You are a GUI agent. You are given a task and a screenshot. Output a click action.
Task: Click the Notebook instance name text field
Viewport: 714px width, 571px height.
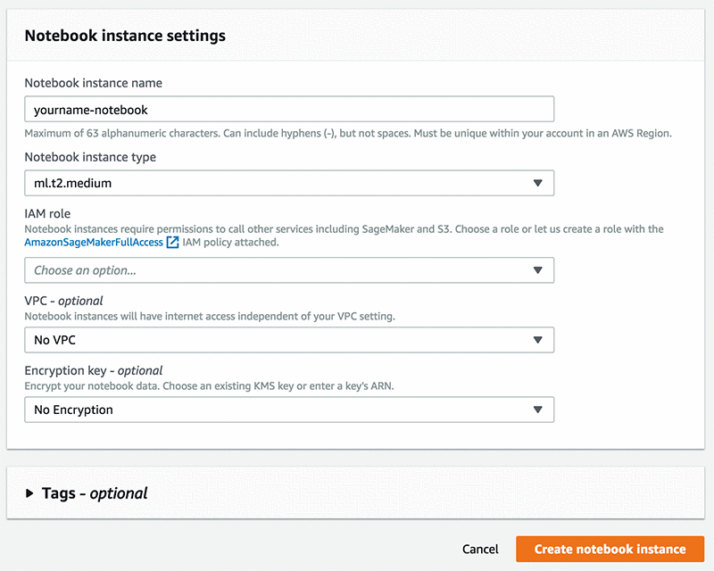(x=289, y=110)
